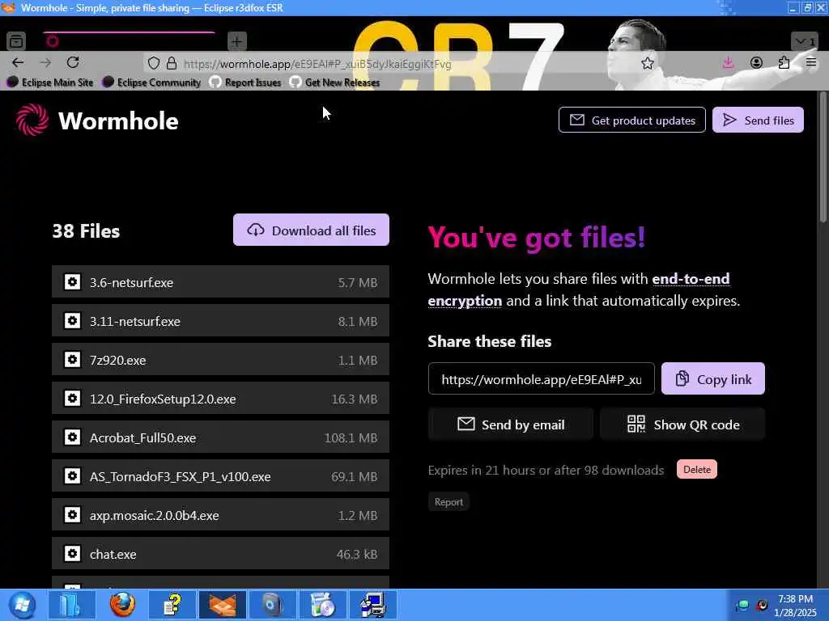The width and height of the screenshot is (829, 621).
Task: Click the Wormhole logo icon
Action: [32, 120]
